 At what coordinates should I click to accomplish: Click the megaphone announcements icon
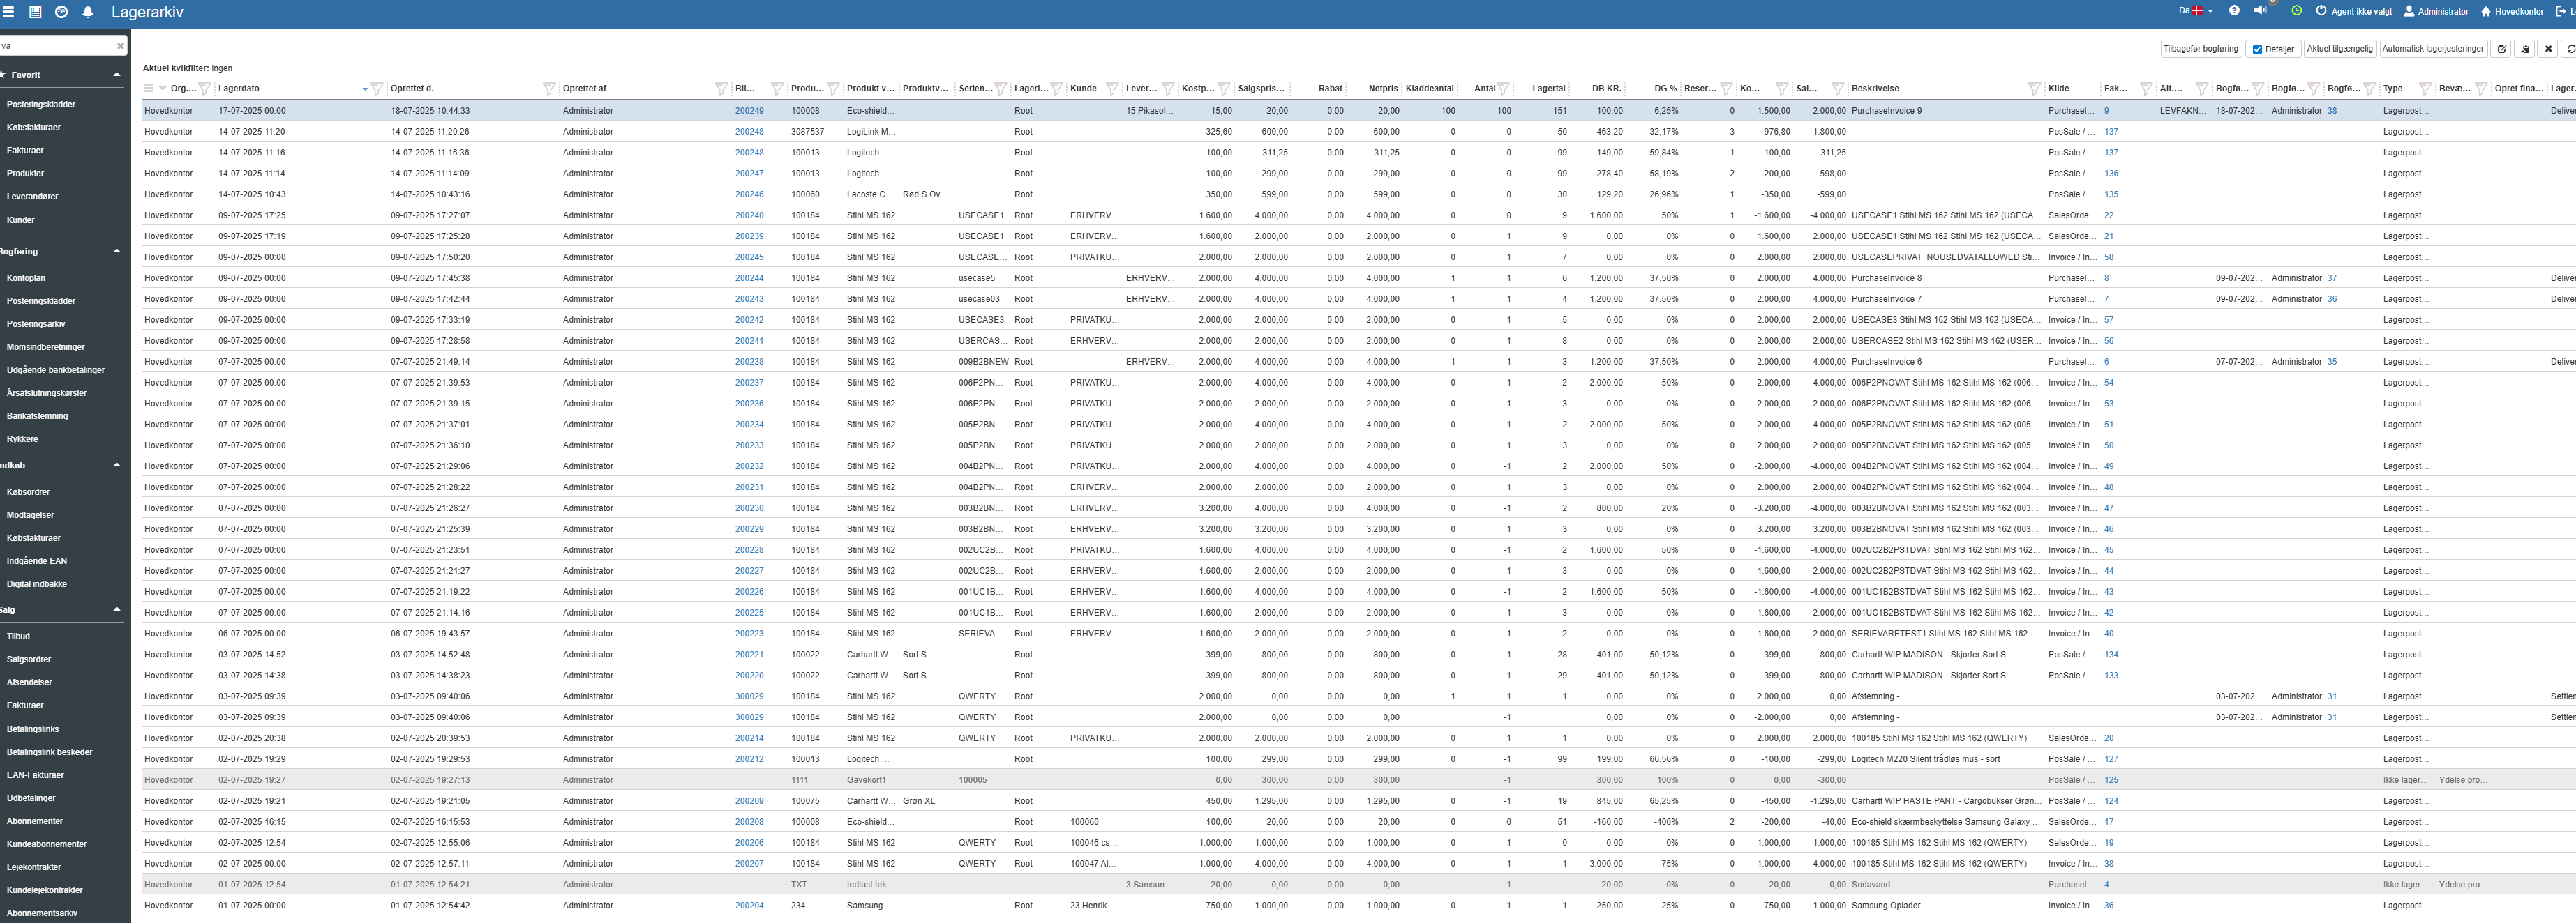(x=2260, y=11)
